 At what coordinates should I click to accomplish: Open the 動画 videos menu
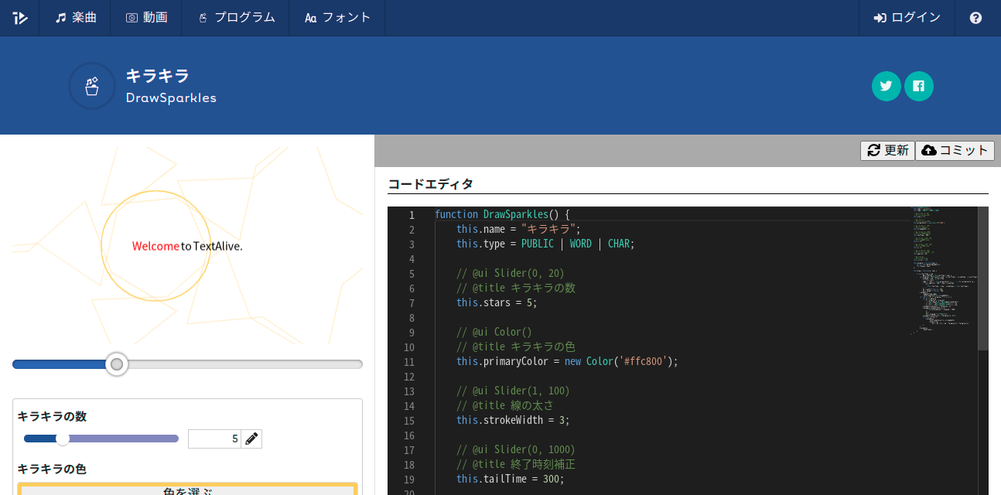tap(146, 18)
